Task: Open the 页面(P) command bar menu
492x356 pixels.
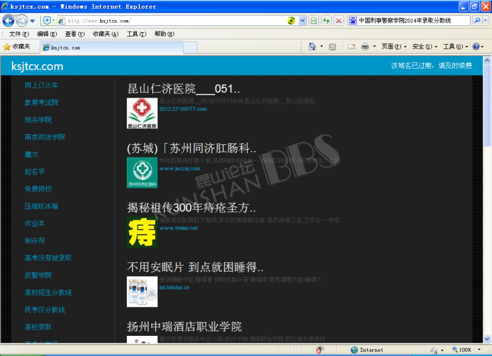Action: pyautogui.click(x=394, y=47)
